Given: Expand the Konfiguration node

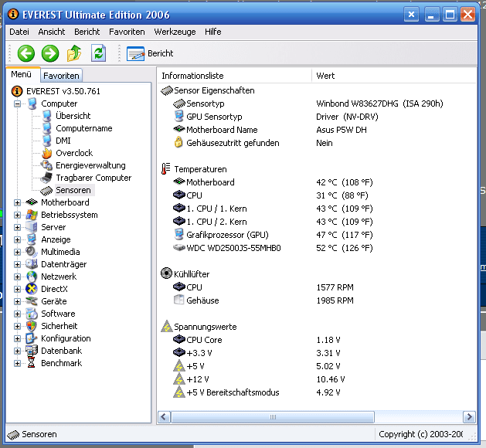Looking at the screenshot, I should [x=17, y=338].
